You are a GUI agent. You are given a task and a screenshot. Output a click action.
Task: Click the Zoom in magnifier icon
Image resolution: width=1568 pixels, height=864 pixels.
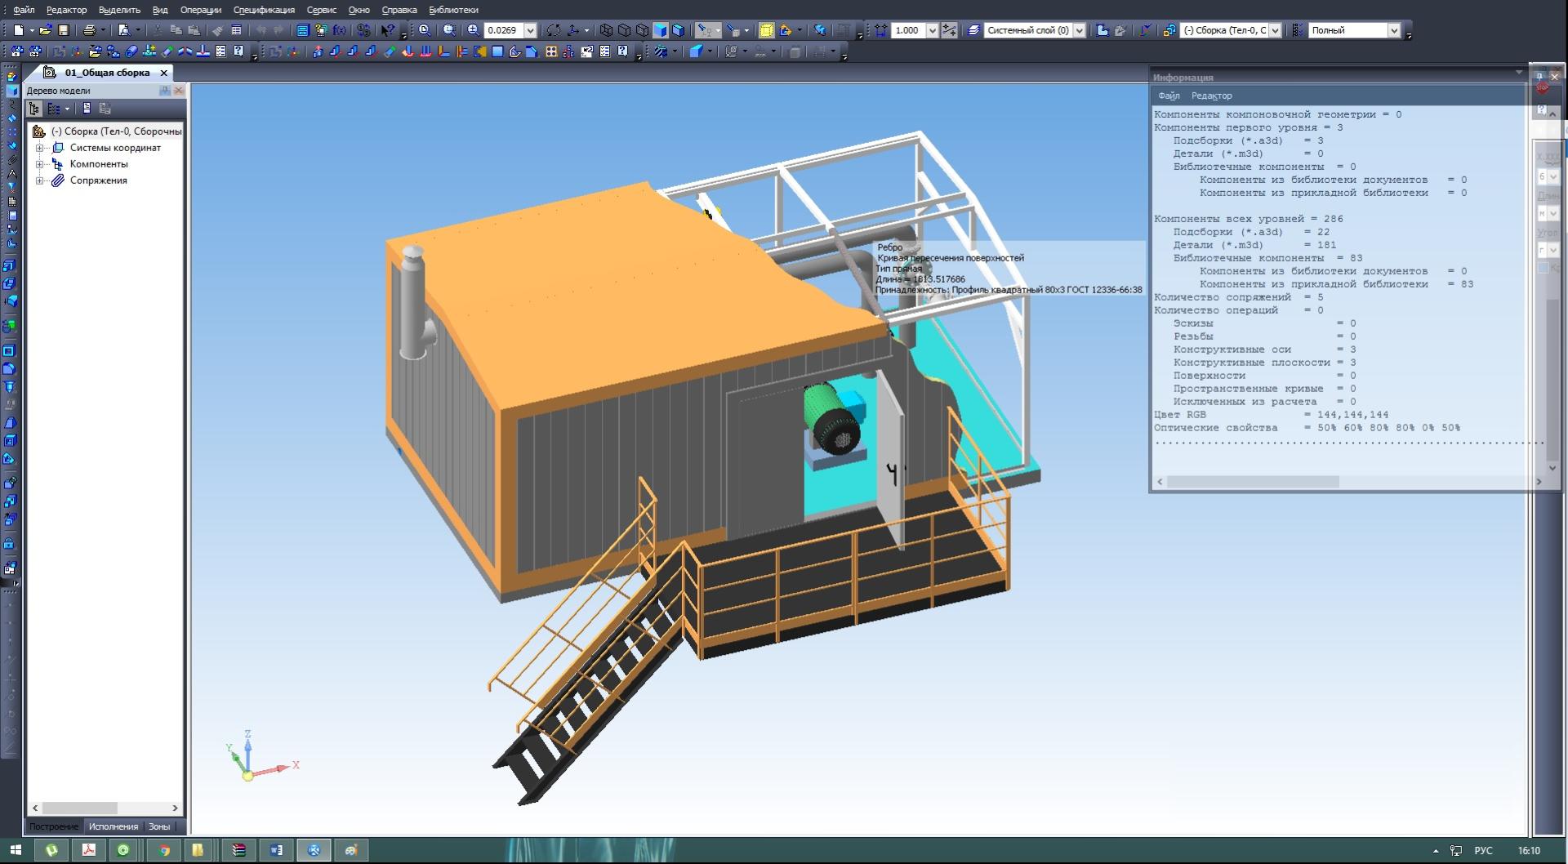pyautogui.click(x=473, y=30)
